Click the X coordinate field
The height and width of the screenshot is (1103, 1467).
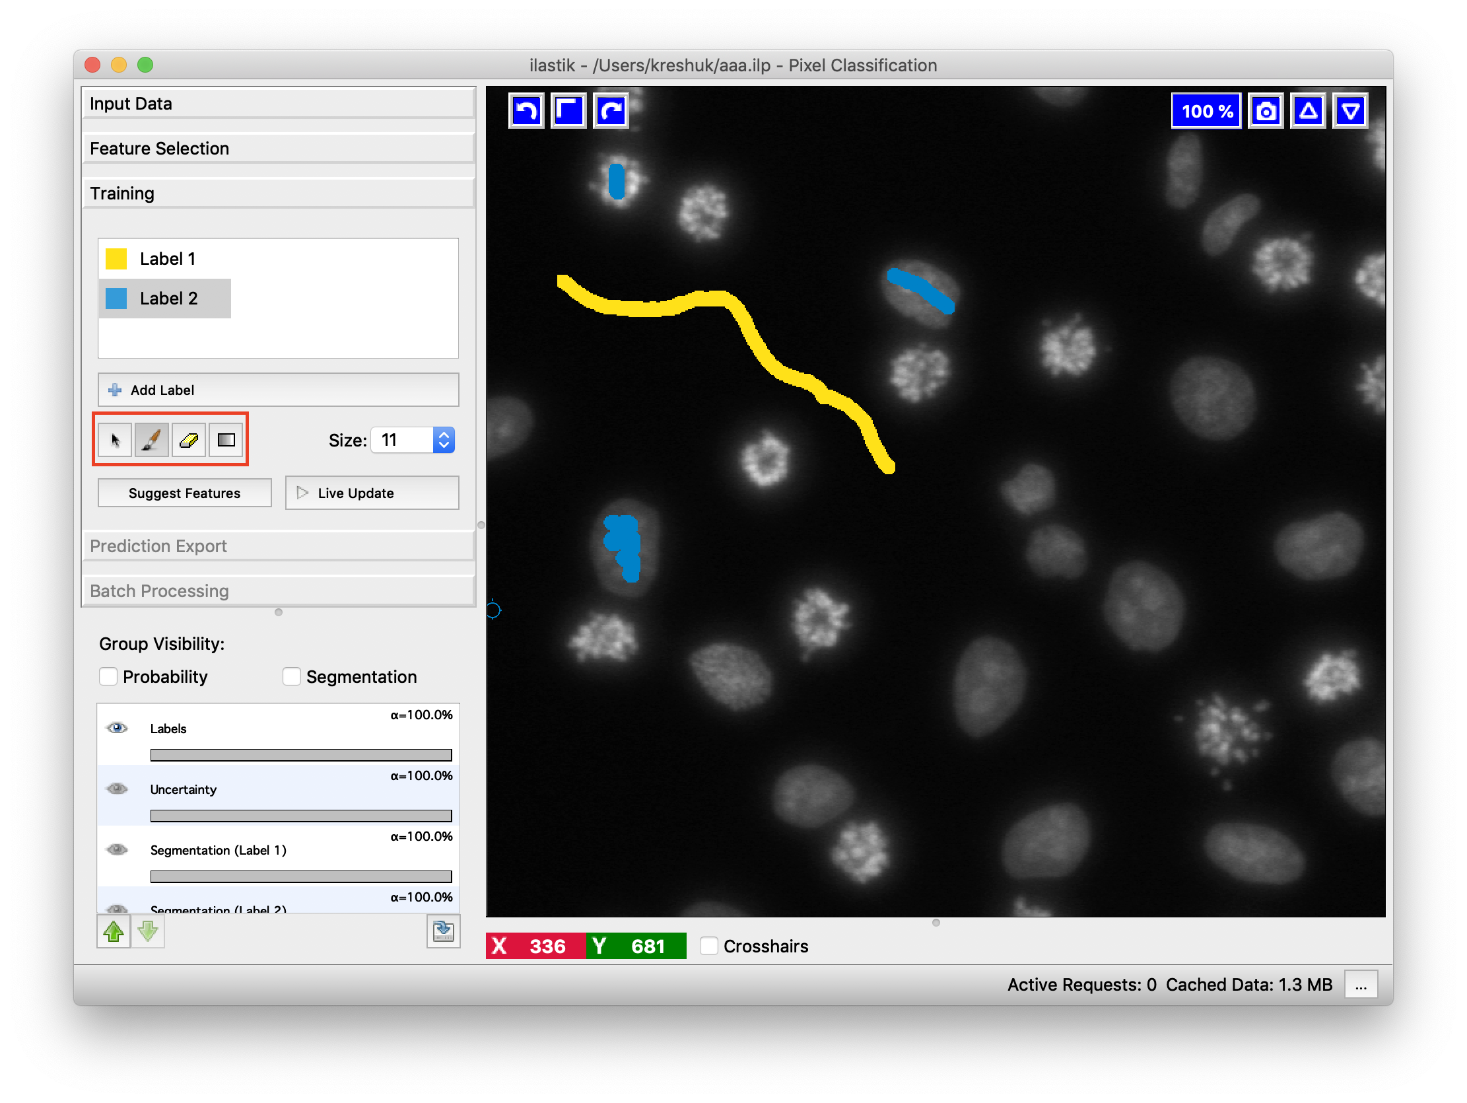(x=537, y=948)
